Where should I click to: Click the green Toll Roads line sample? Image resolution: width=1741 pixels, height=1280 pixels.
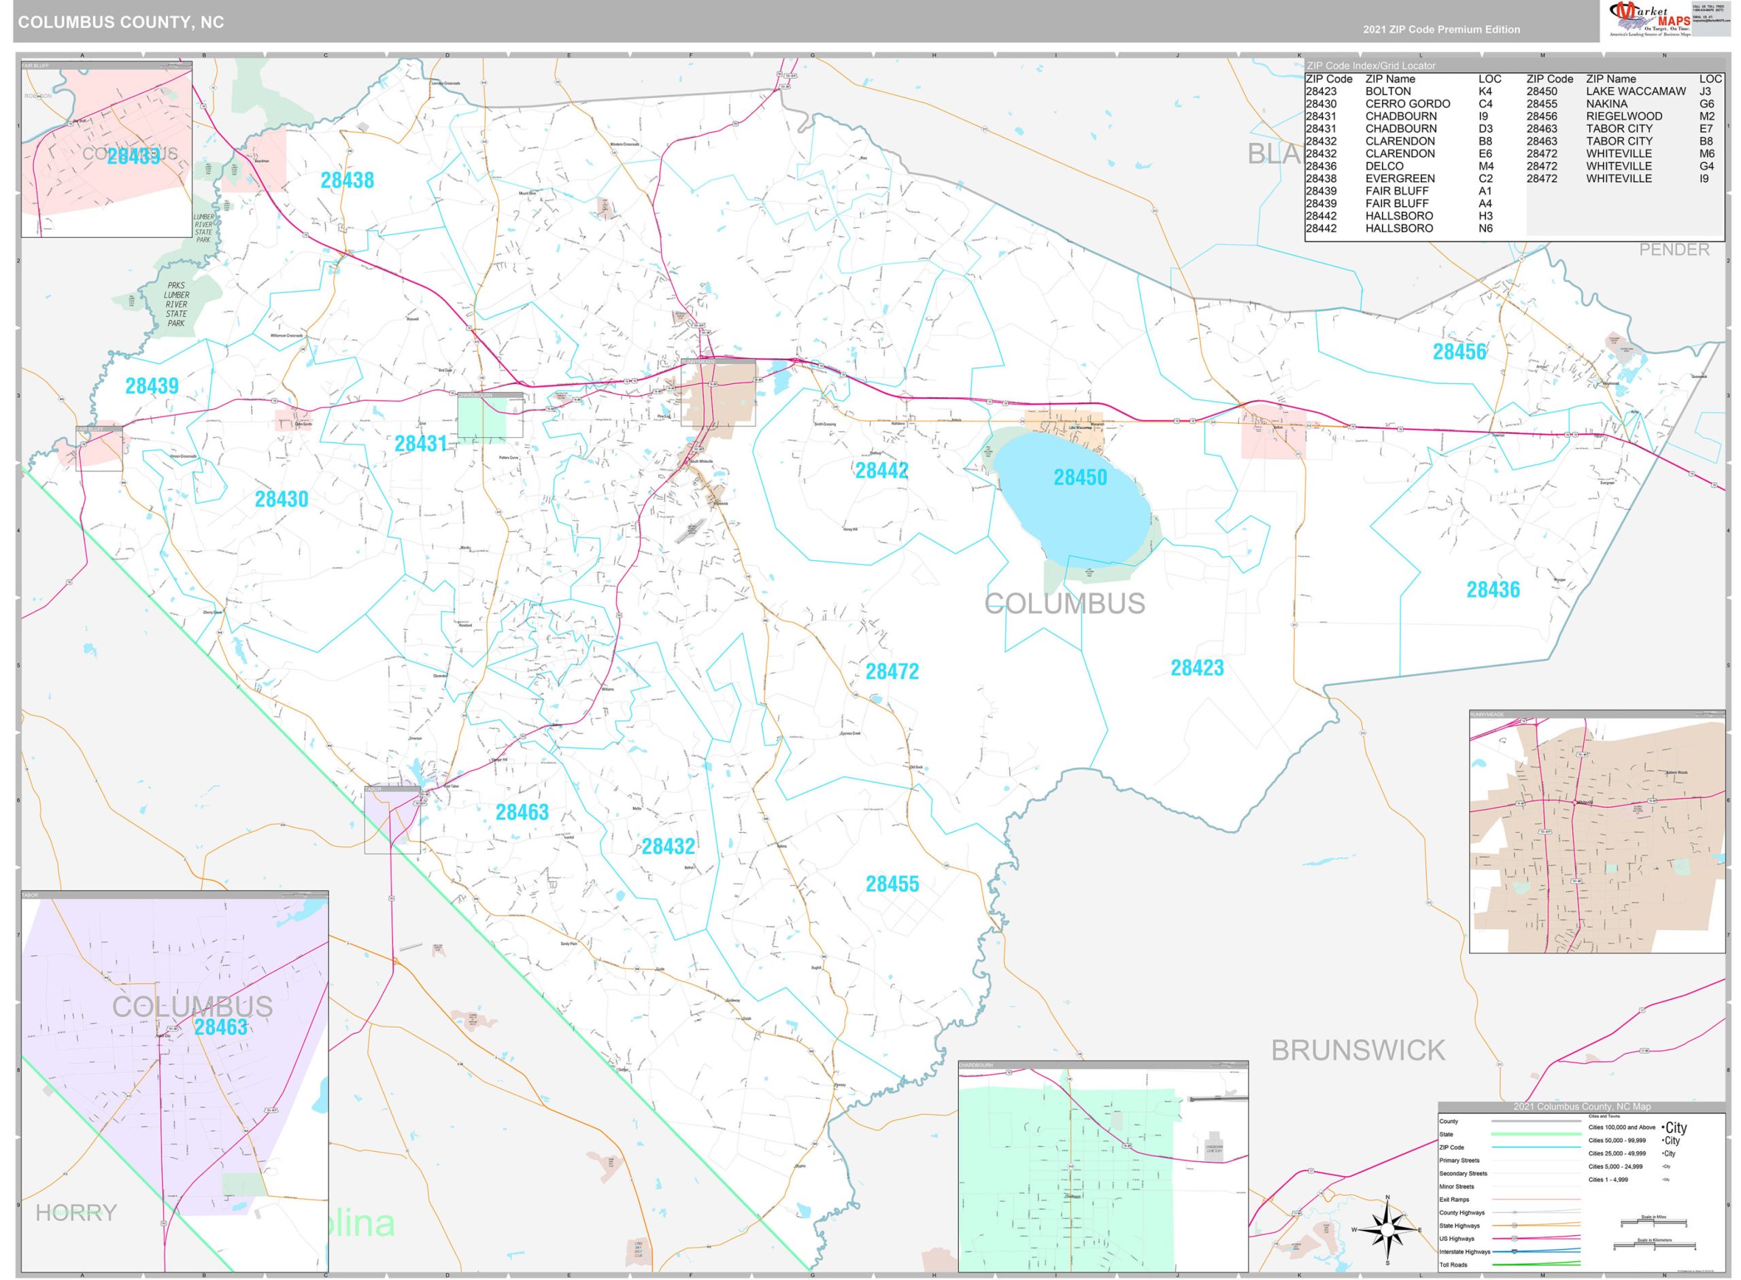tap(1535, 1264)
